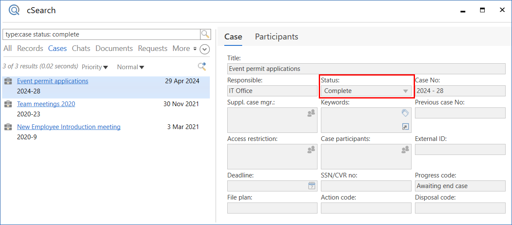Switch to the Participants tab
Screen dimensions: 512x225
tap(277, 37)
